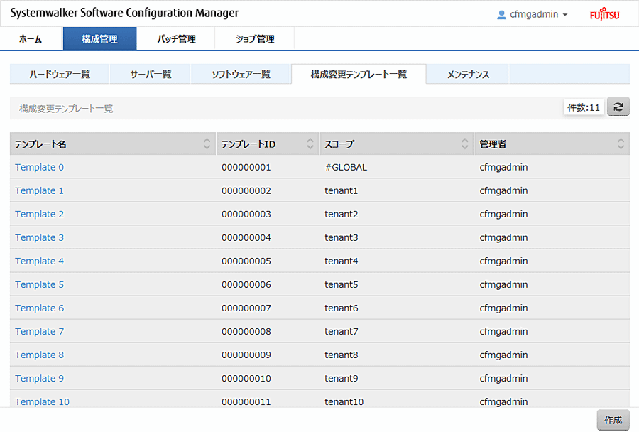Open the Template 2 link

click(40, 214)
